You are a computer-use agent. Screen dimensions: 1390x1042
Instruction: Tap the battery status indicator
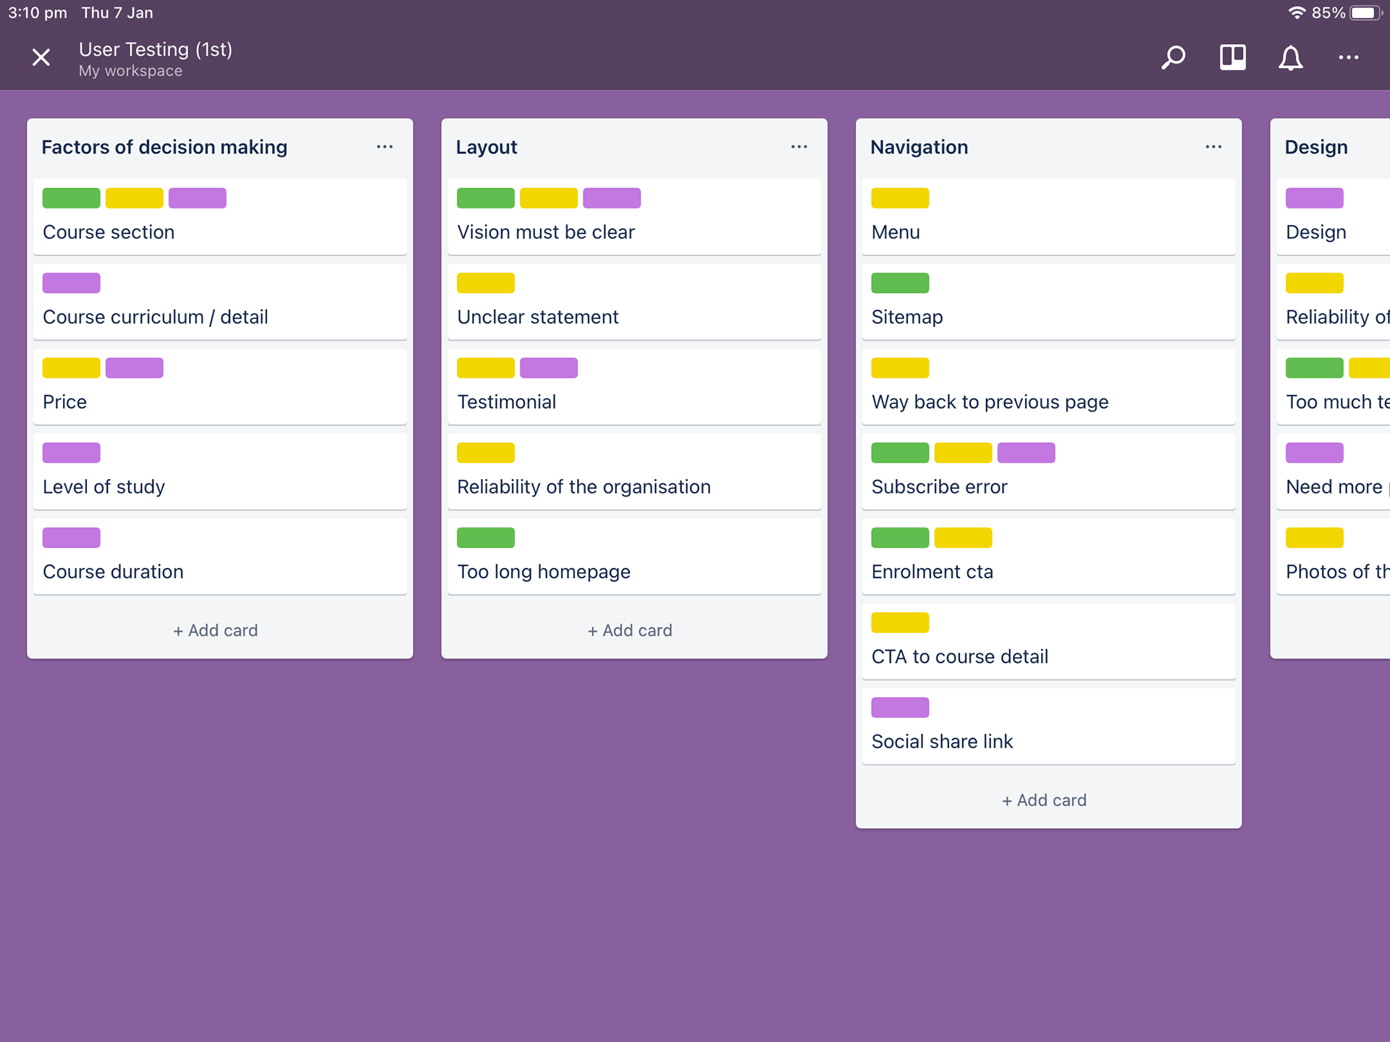pos(1365,13)
